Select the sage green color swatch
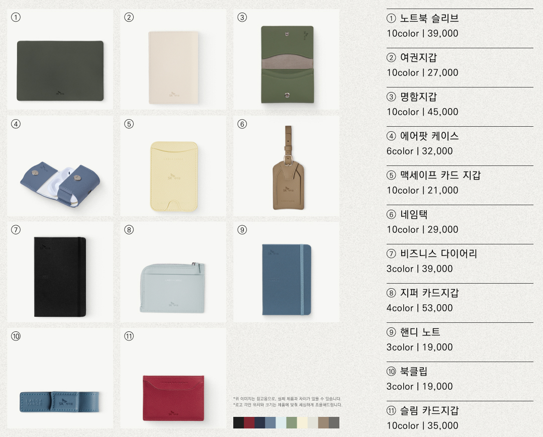Viewport: 543px width, 437px height. [292, 422]
